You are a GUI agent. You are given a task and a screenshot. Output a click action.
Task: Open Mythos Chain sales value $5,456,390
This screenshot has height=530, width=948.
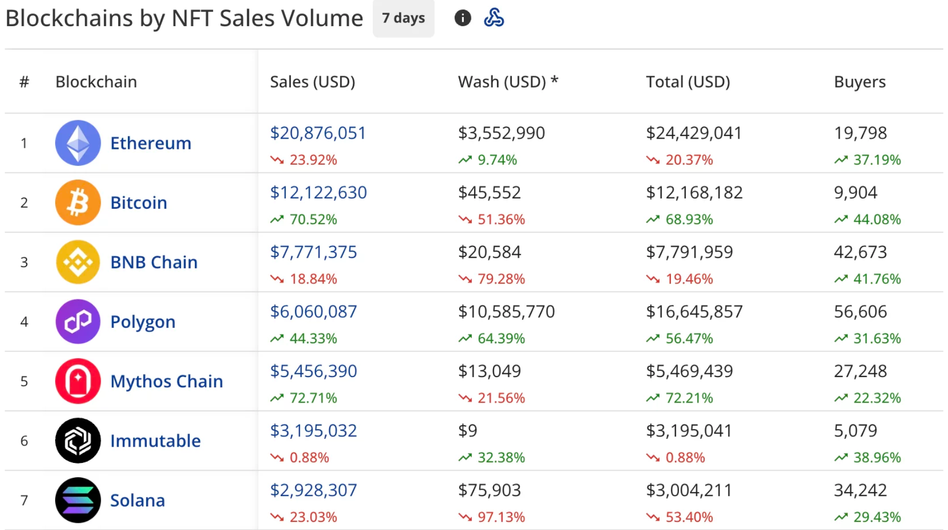tap(313, 371)
